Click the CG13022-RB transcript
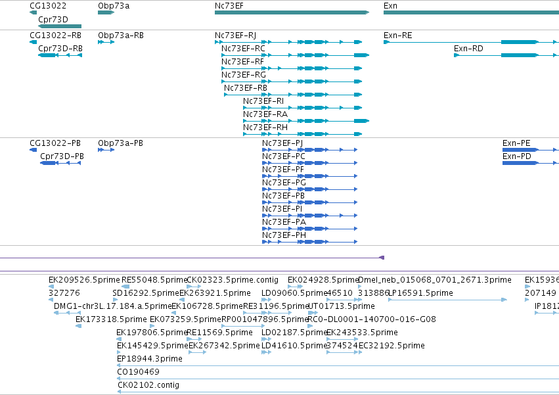The height and width of the screenshot is (395, 559). [33, 42]
